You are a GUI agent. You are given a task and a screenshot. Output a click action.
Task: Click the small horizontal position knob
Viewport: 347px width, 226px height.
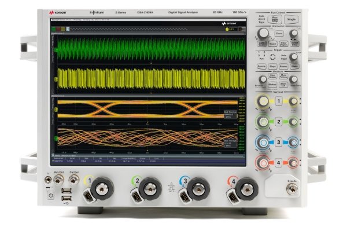pyautogui.click(x=294, y=33)
